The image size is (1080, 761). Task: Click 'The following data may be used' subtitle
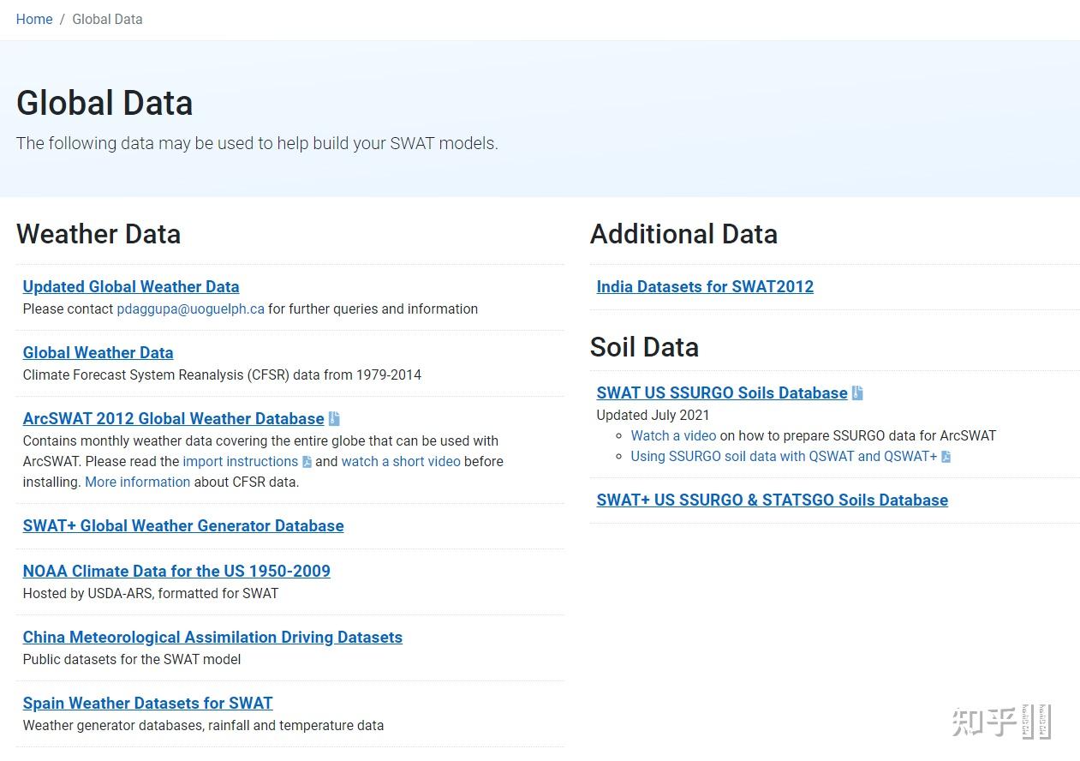pyautogui.click(x=257, y=143)
